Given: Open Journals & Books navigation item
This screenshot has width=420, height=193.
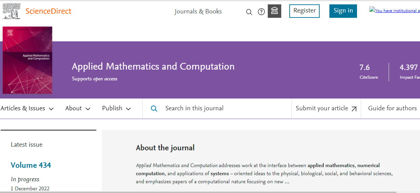Looking at the screenshot, I should [x=198, y=11].
